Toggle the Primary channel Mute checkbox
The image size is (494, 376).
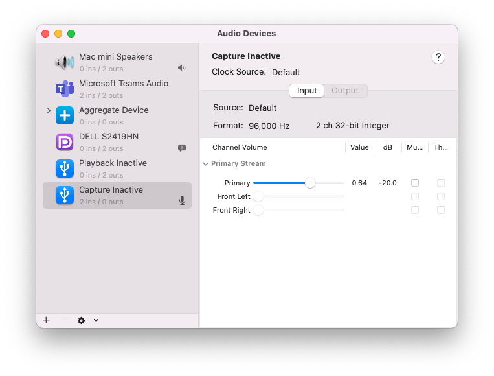(x=415, y=183)
